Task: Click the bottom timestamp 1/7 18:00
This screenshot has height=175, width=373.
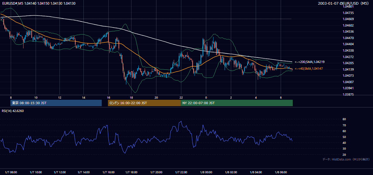Action: (131, 172)
